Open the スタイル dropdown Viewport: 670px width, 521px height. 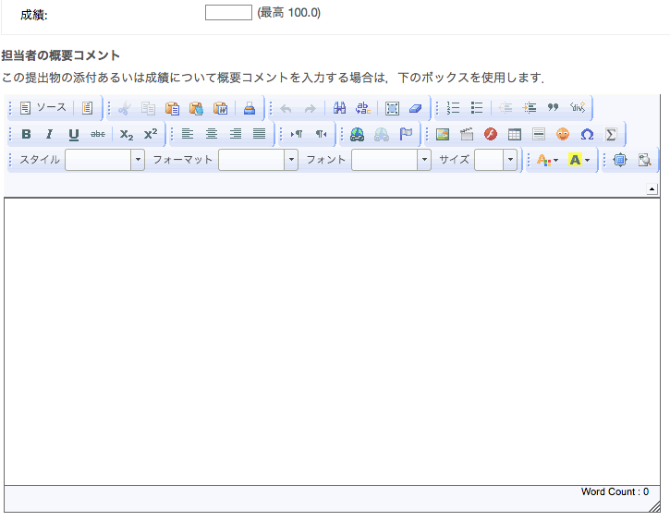click(x=104, y=160)
